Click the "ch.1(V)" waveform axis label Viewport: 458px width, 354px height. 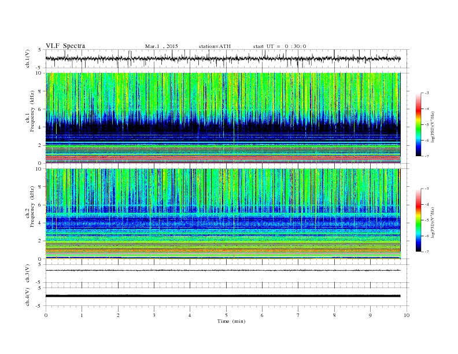28,58
